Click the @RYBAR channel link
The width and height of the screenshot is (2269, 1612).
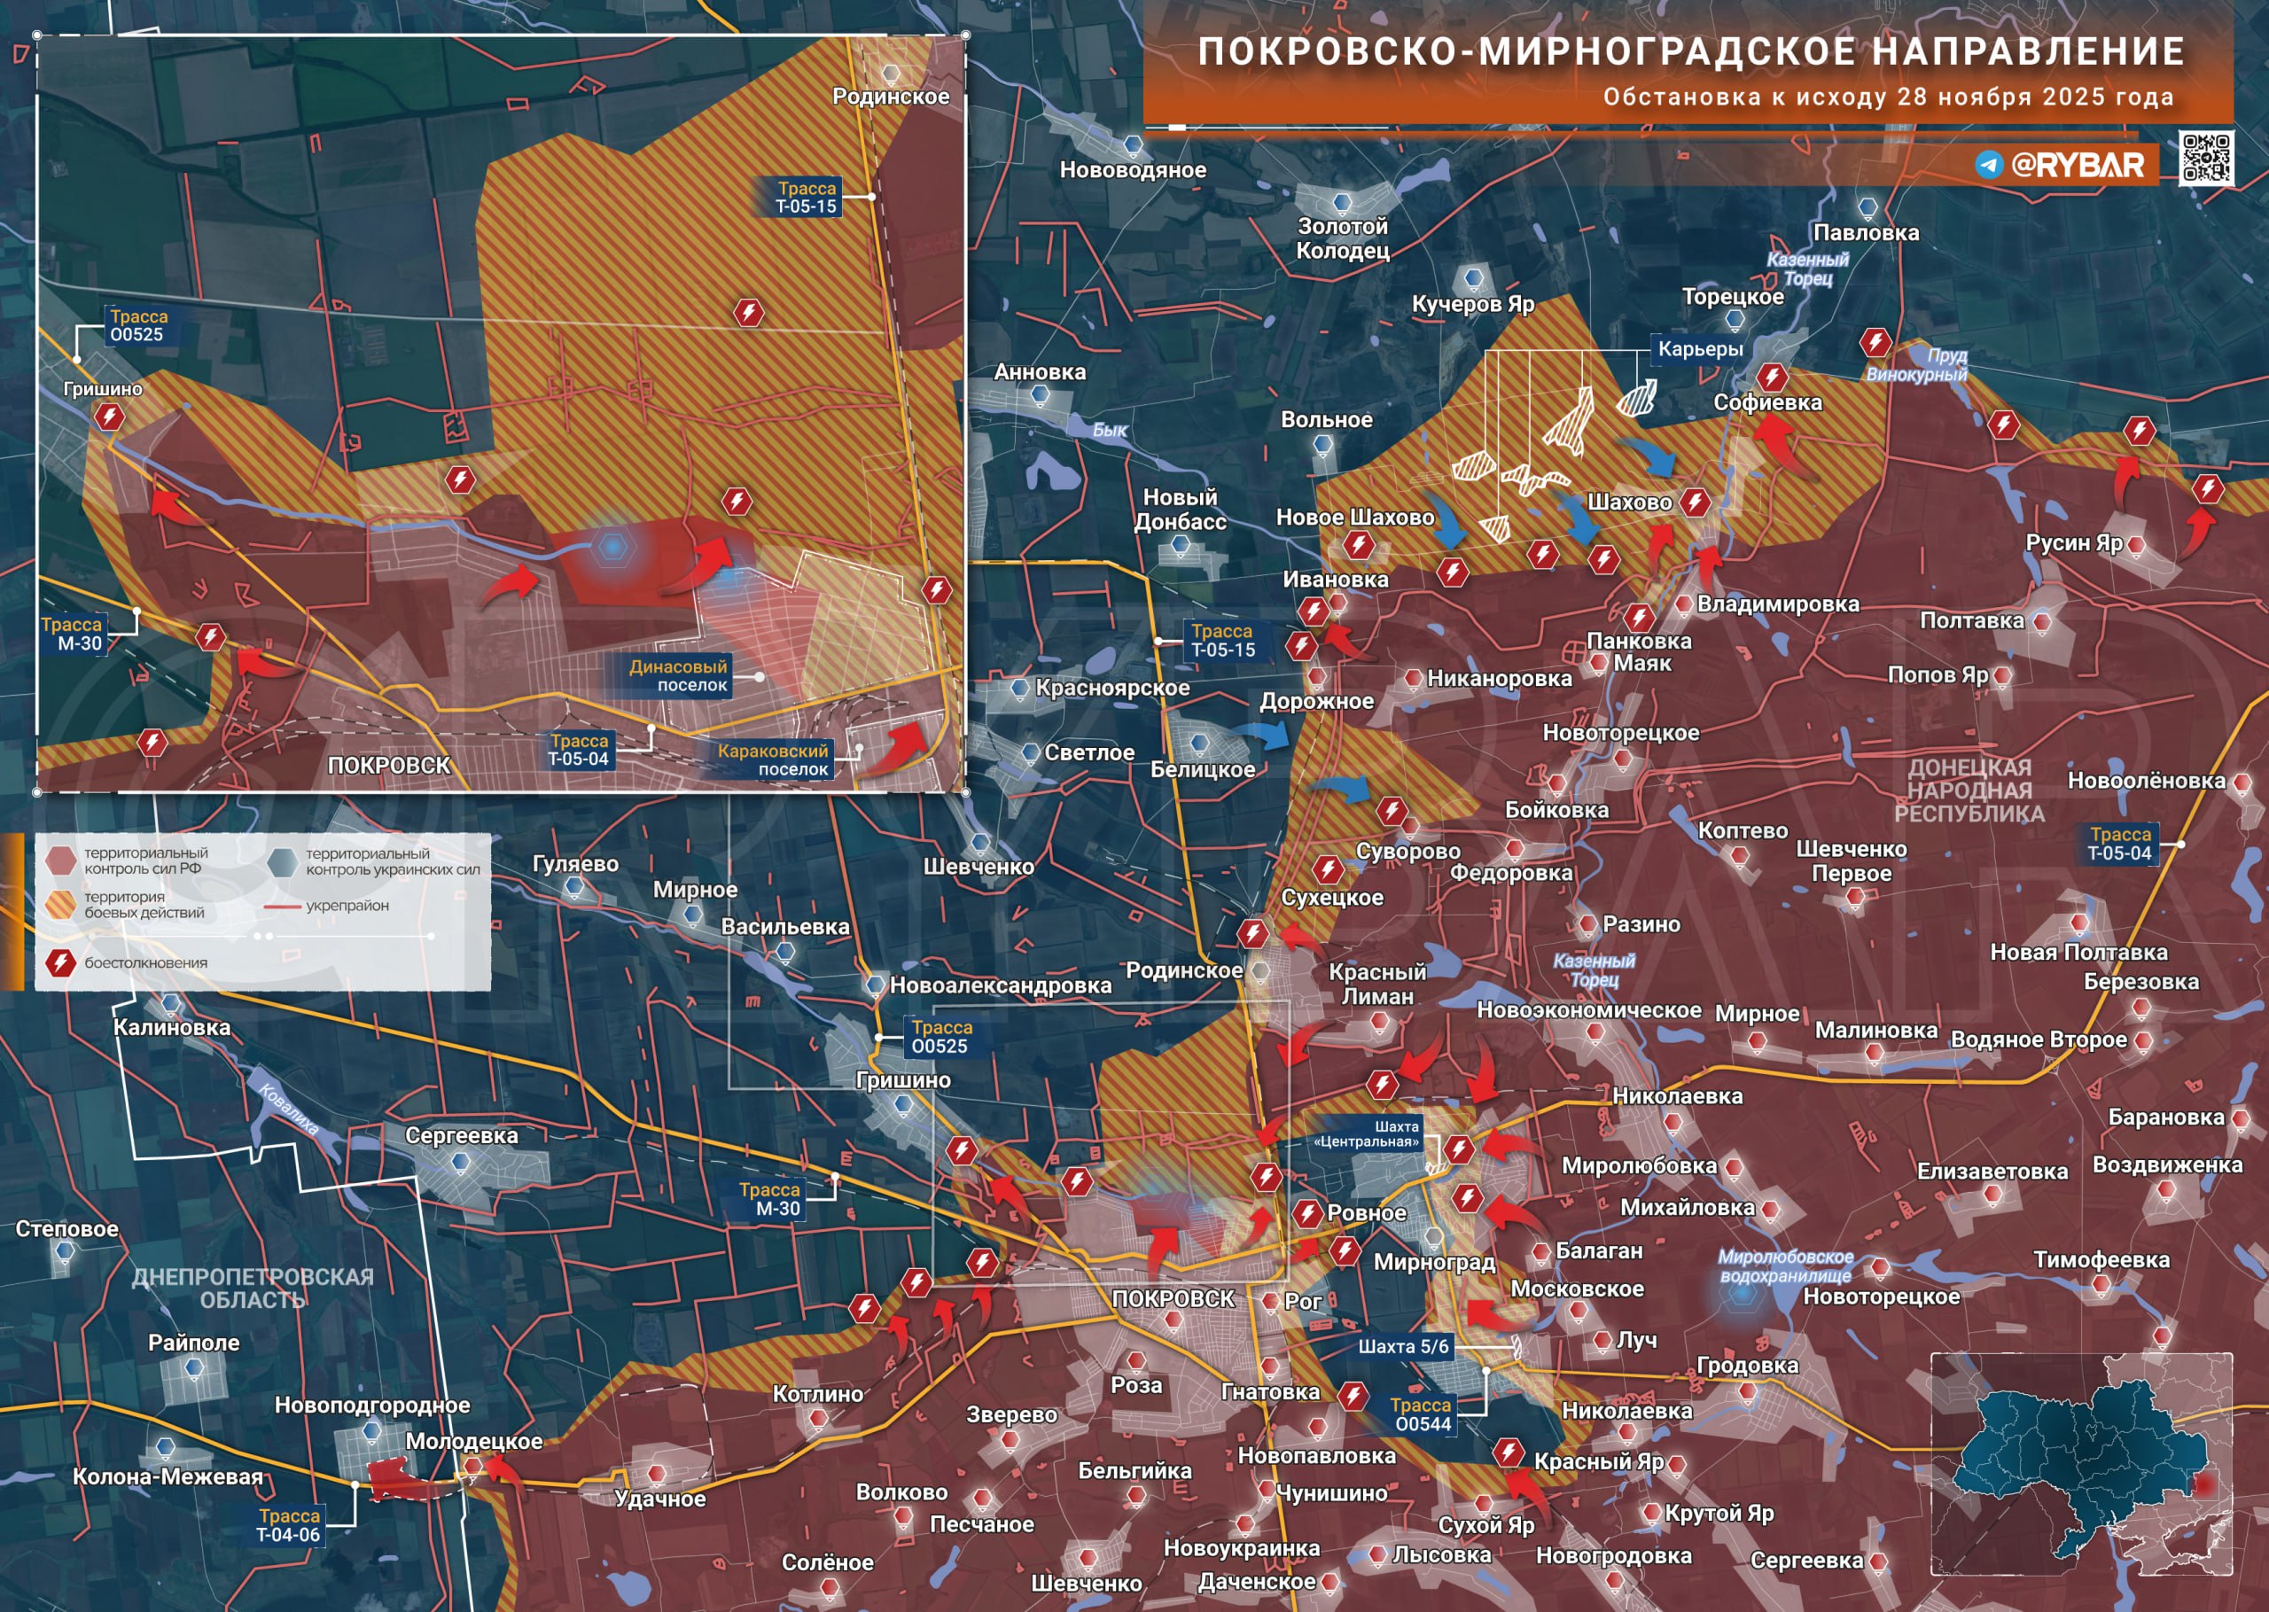click(x=2078, y=165)
